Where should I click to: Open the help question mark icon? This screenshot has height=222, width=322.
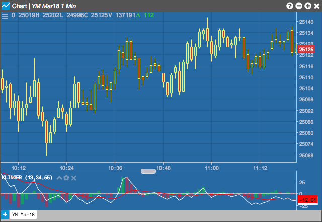(290, 6)
